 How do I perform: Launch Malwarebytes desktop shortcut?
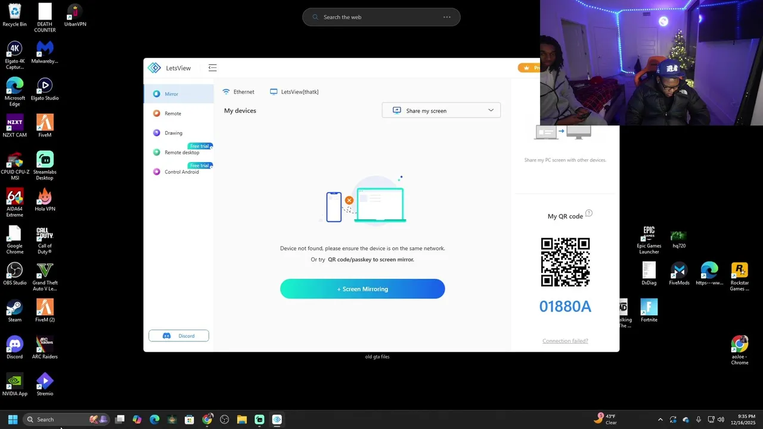45,52
